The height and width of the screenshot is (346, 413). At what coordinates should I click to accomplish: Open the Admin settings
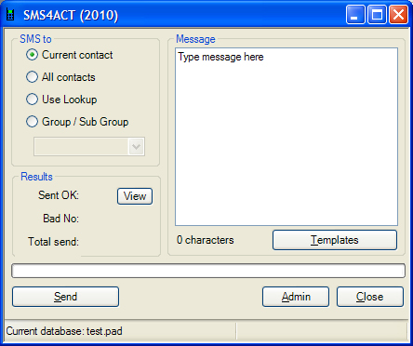click(x=296, y=297)
